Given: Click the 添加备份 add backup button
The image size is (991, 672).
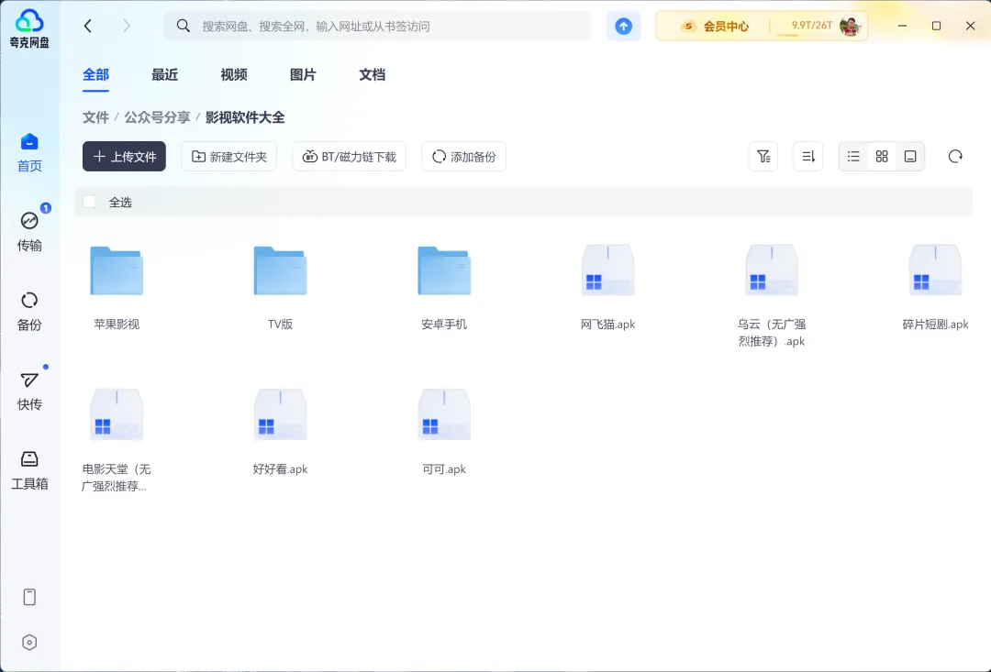Looking at the screenshot, I should click(x=464, y=157).
